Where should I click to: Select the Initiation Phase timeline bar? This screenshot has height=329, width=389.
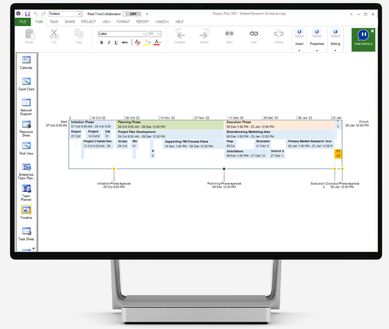pyautogui.click(x=92, y=124)
